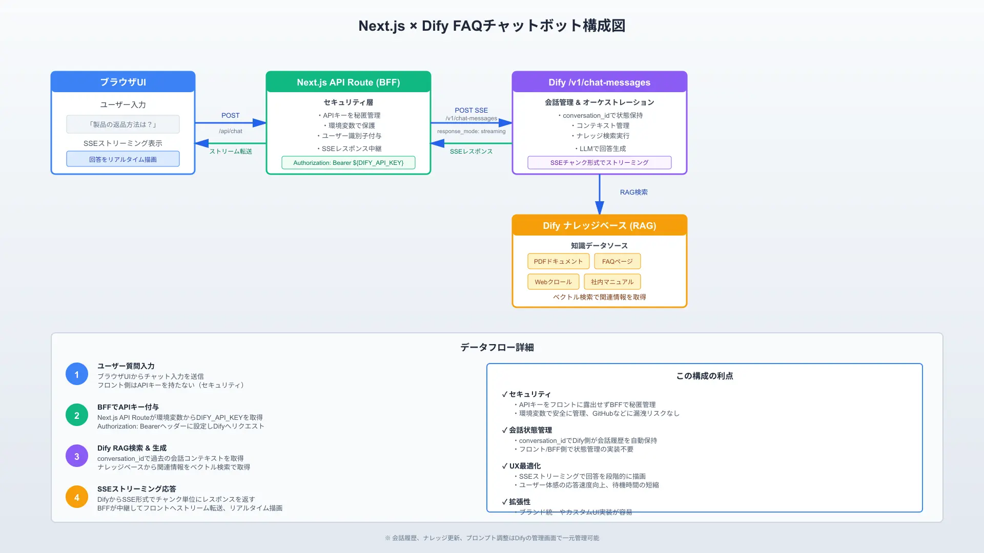984x553 pixels.
Task: Click the APIキーを秘匿管理 bullet
Action: [x=348, y=116]
